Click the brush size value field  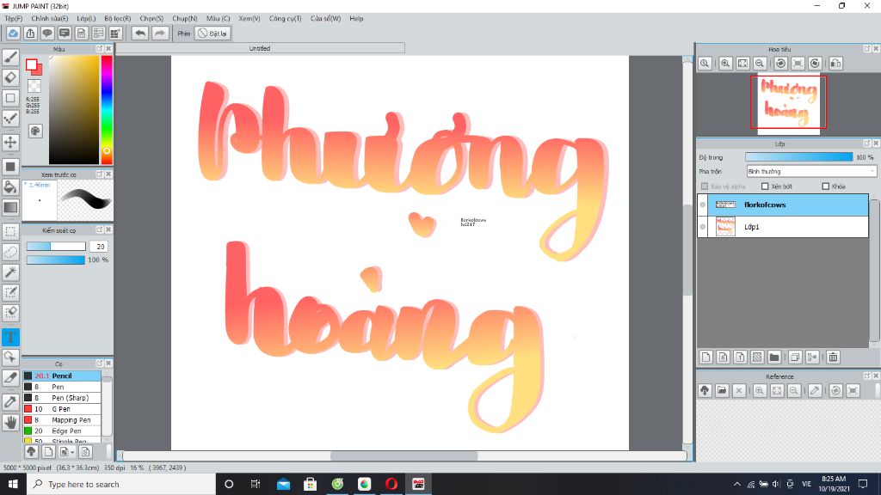[x=98, y=247]
